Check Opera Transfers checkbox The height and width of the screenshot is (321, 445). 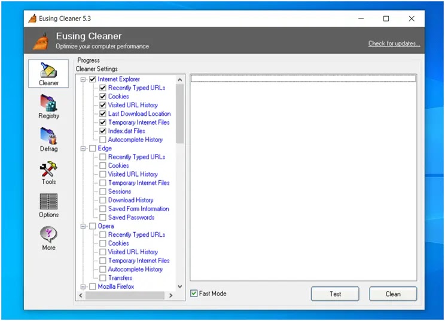103,277
